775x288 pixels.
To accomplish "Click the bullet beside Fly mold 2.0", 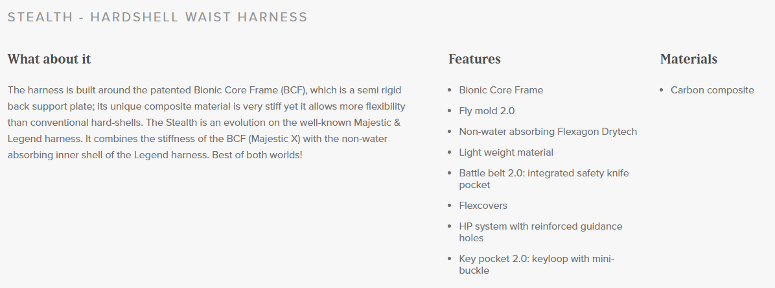I will point(449,111).
